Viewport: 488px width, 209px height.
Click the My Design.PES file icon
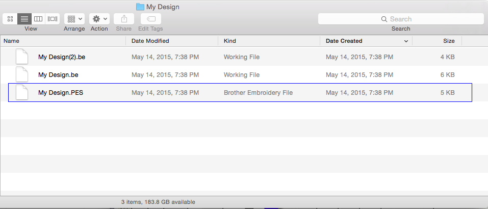pos(22,93)
